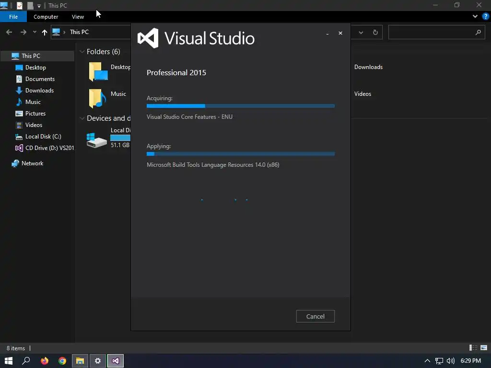The image size is (491, 368).
Task: Open the File menu in Explorer
Action: pos(13,17)
